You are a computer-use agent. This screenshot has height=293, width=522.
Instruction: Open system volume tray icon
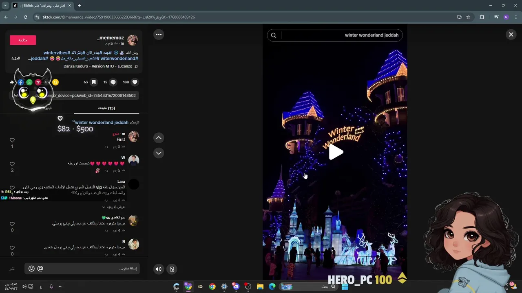[x=24, y=286]
